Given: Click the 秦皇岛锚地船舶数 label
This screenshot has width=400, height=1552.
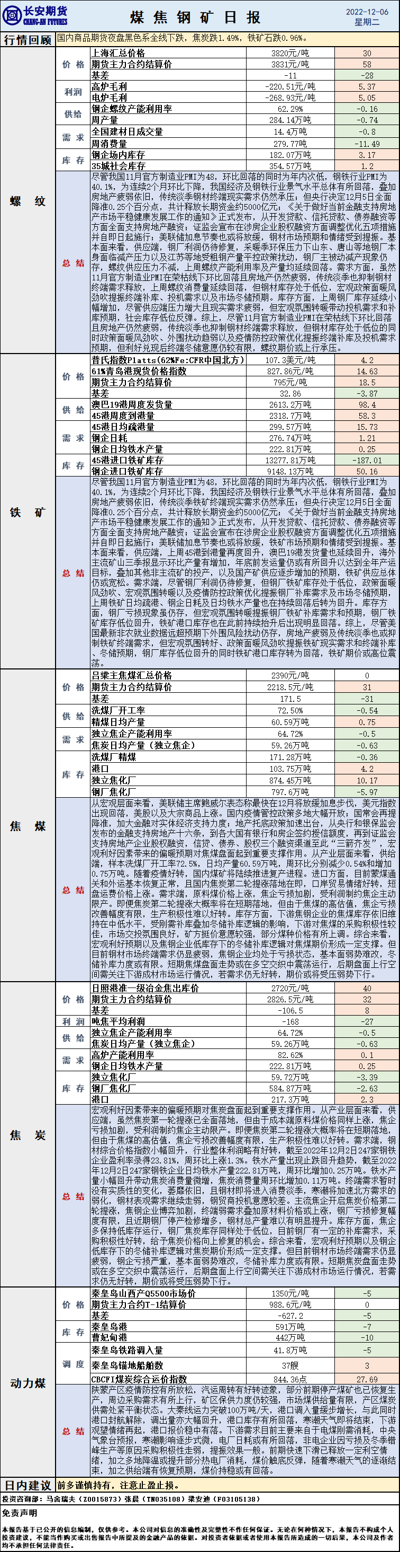Looking at the screenshot, I should pos(127,1366).
